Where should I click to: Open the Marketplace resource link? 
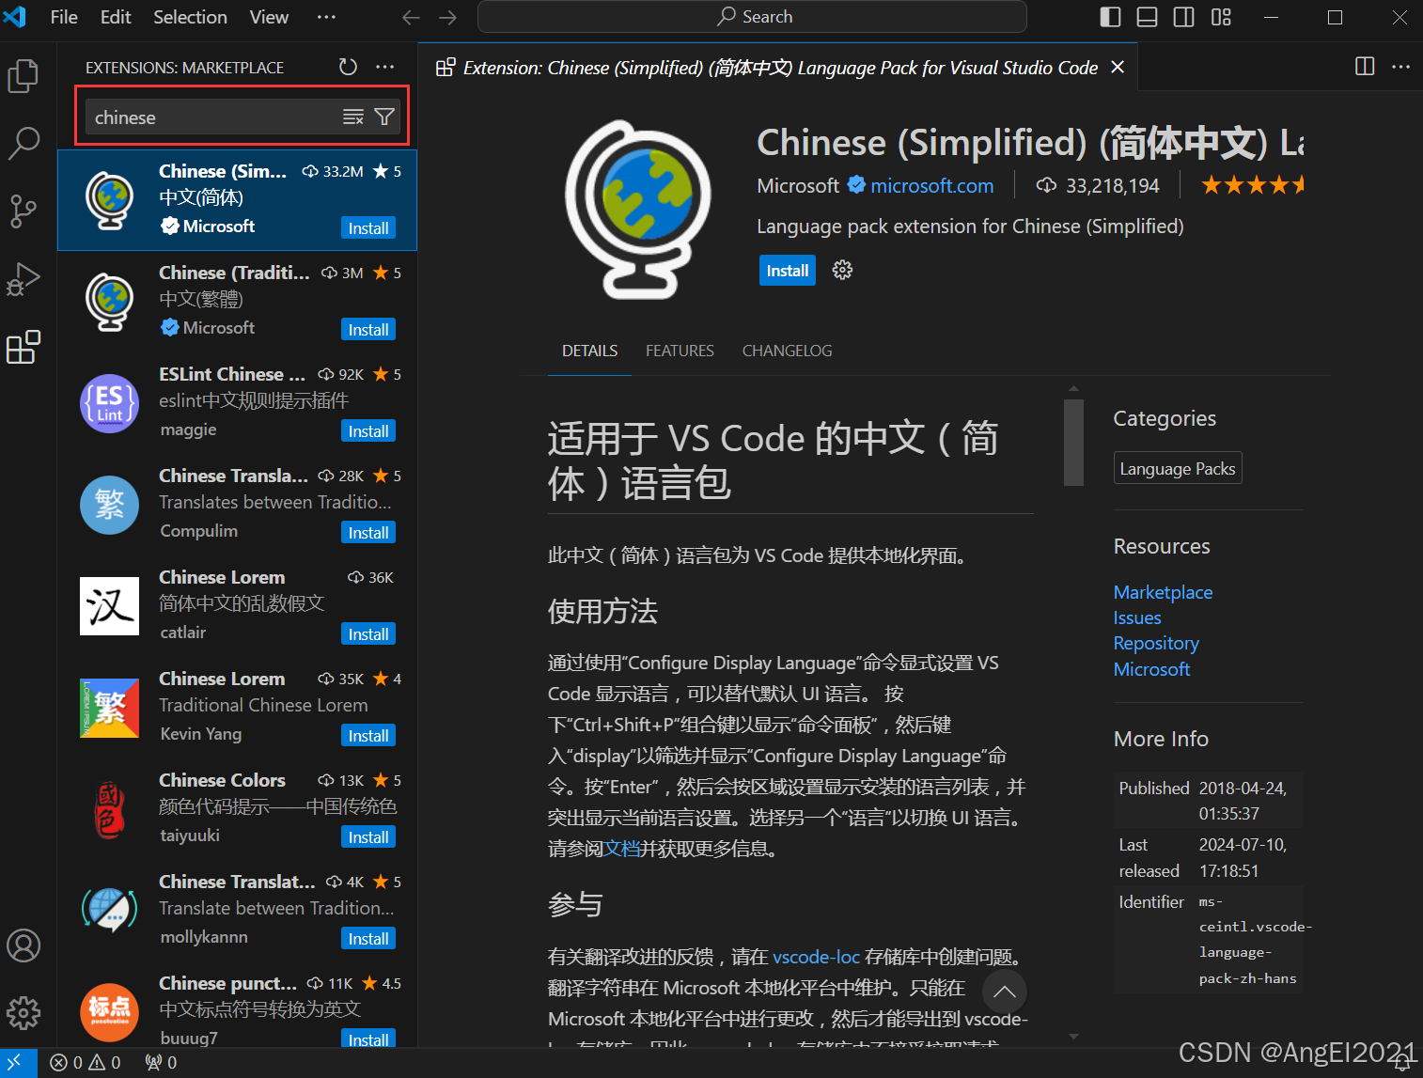(x=1163, y=592)
